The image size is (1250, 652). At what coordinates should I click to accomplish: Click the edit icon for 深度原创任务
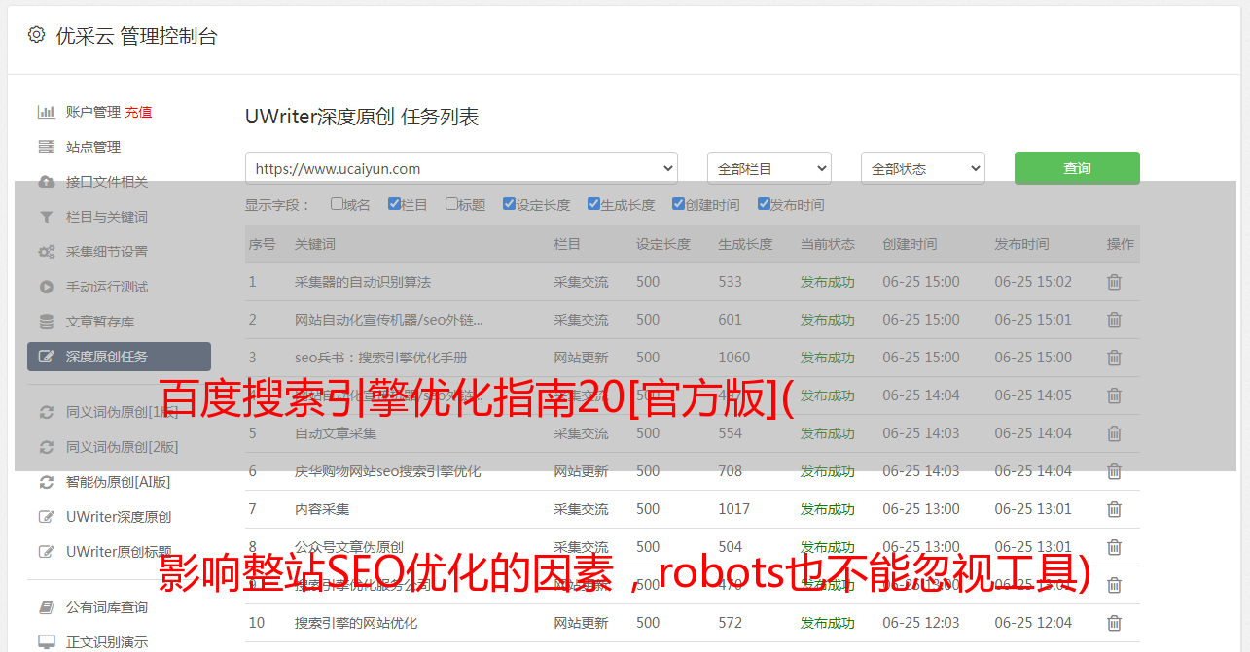[x=46, y=357]
